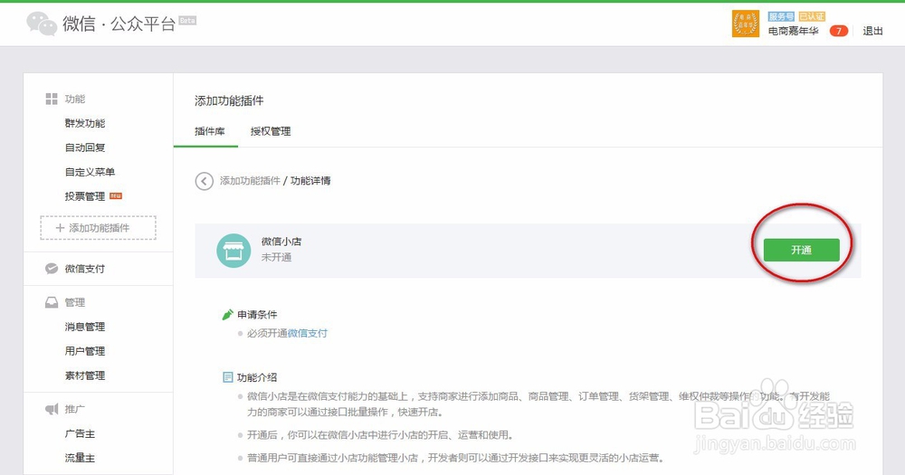Click the 服务号 label badge

pos(781,16)
